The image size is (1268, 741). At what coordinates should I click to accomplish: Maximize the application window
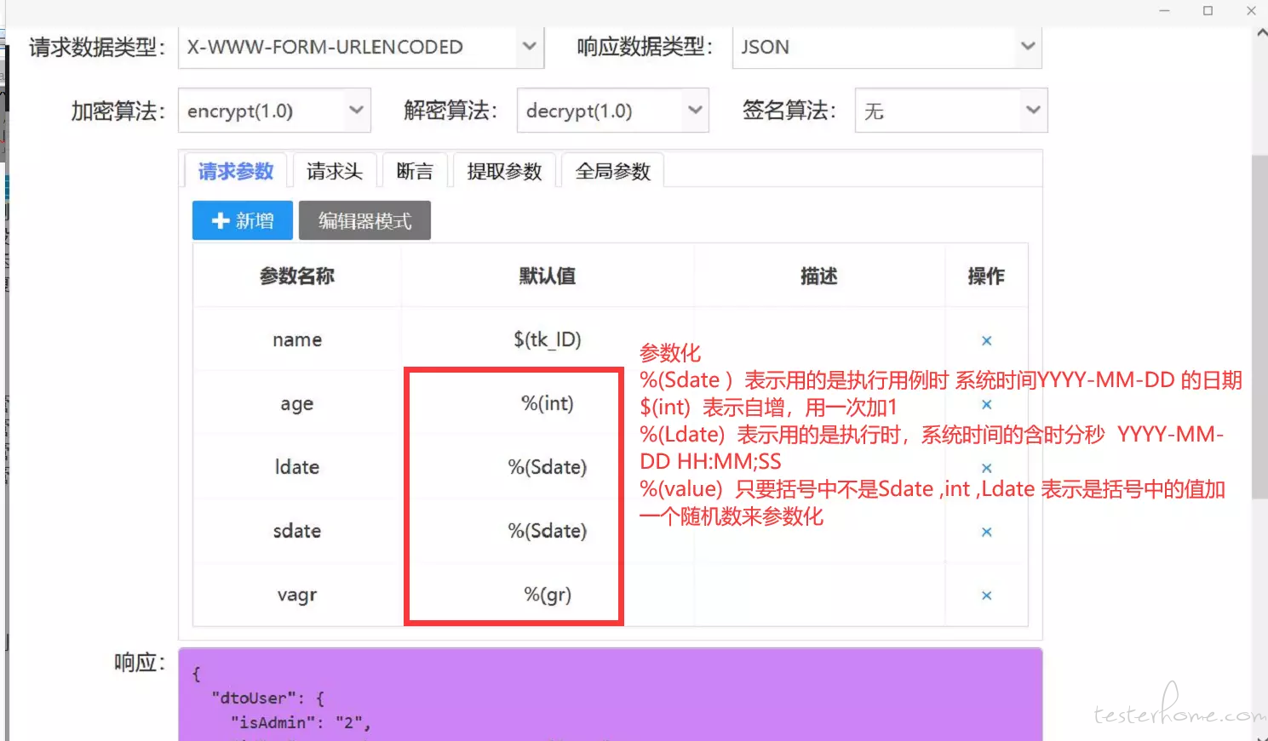coord(1208,10)
